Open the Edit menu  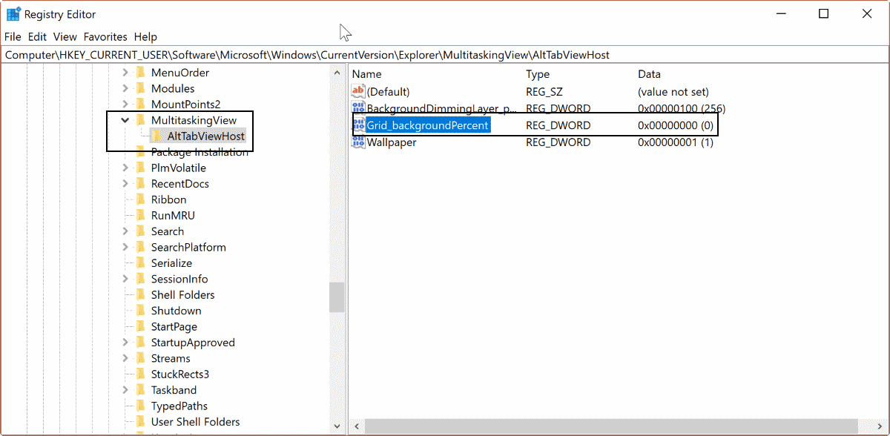coord(37,36)
